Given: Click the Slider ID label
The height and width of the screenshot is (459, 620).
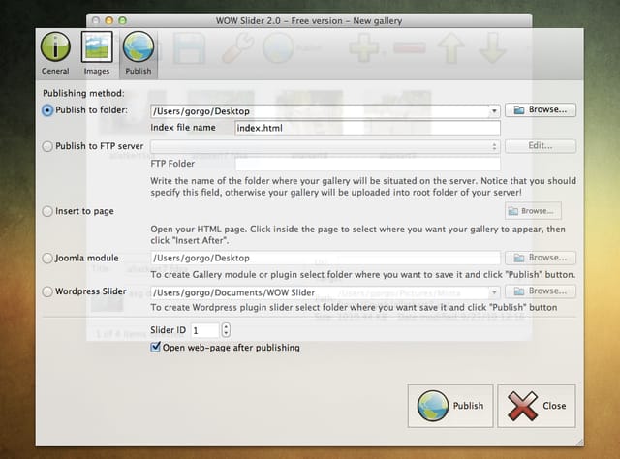Looking at the screenshot, I should (x=168, y=330).
